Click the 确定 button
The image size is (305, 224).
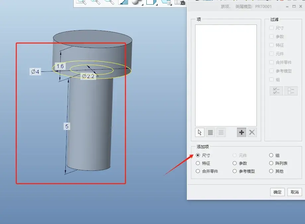(277, 192)
